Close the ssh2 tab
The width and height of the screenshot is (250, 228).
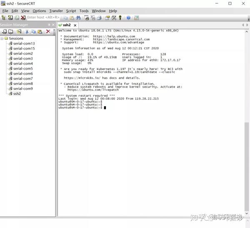[x=75, y=25]
